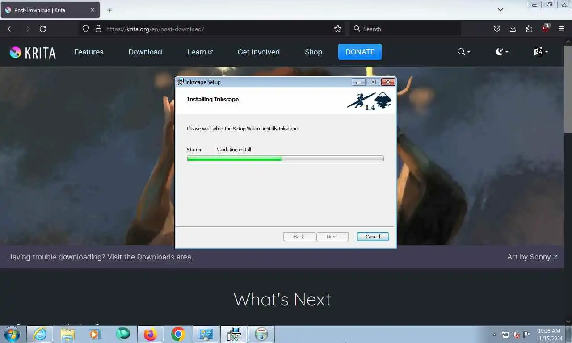
Task: Click the 'Installing Inkscape' heading
Action: click(213, 99)
